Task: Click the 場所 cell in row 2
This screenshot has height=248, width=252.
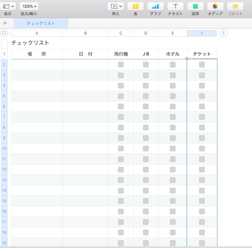Action: 37,65
